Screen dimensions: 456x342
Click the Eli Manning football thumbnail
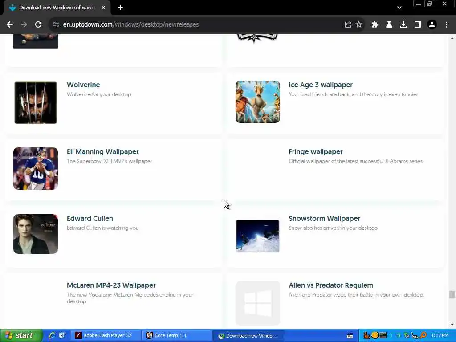tap(36, 168)
